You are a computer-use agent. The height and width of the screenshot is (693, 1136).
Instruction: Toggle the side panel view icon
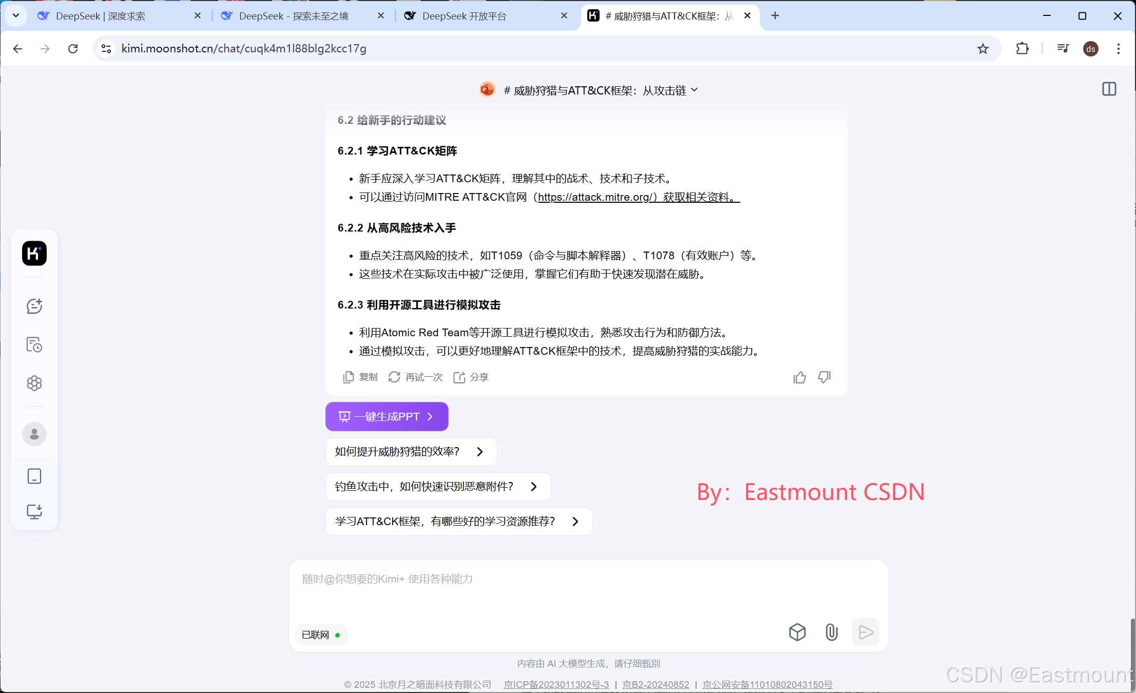(1109, 89)
